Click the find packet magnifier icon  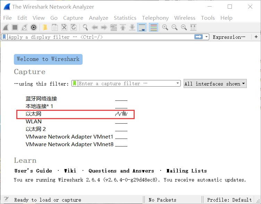click(85, 27)
